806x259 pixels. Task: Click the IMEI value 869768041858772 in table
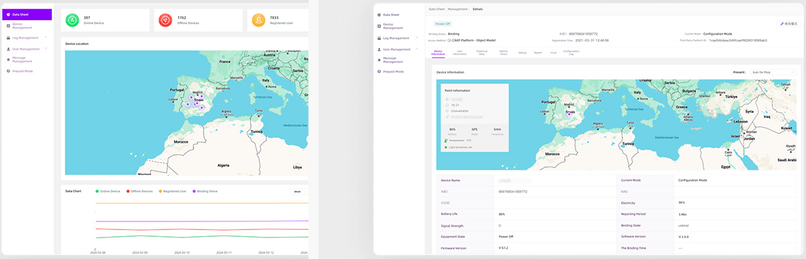coord(513,191)
